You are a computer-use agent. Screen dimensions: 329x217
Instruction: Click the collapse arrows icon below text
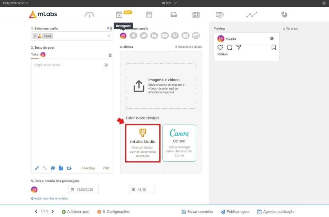(37, 168)
